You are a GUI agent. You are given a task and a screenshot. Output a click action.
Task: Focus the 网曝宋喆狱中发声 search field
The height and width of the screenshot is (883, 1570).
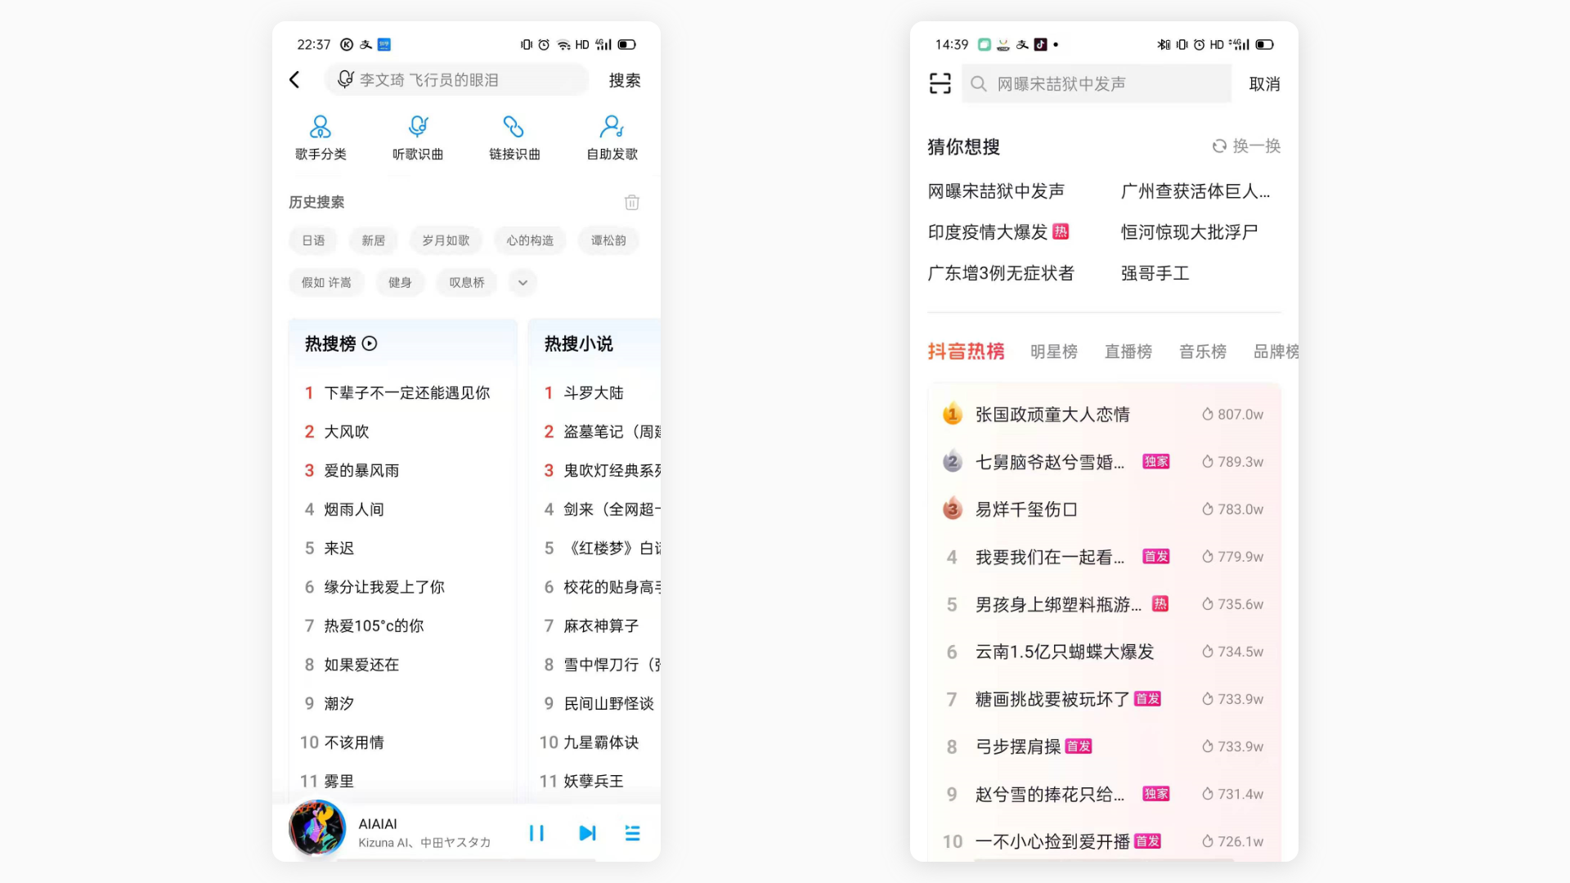tap(1097, 83)
